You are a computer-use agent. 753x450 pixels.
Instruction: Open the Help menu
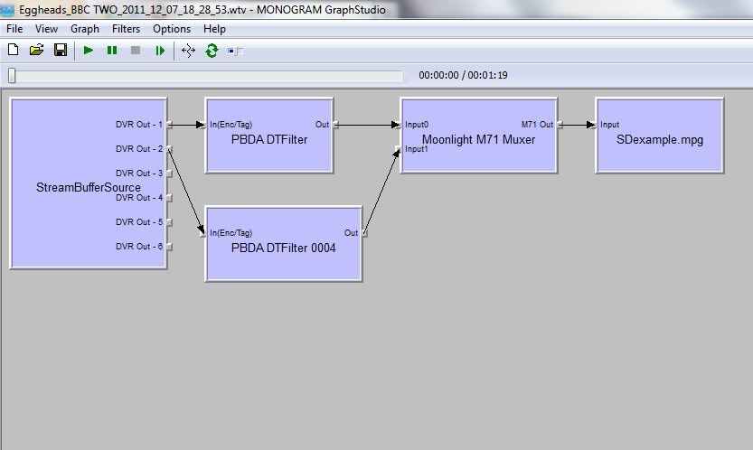[x=214, y=29]
